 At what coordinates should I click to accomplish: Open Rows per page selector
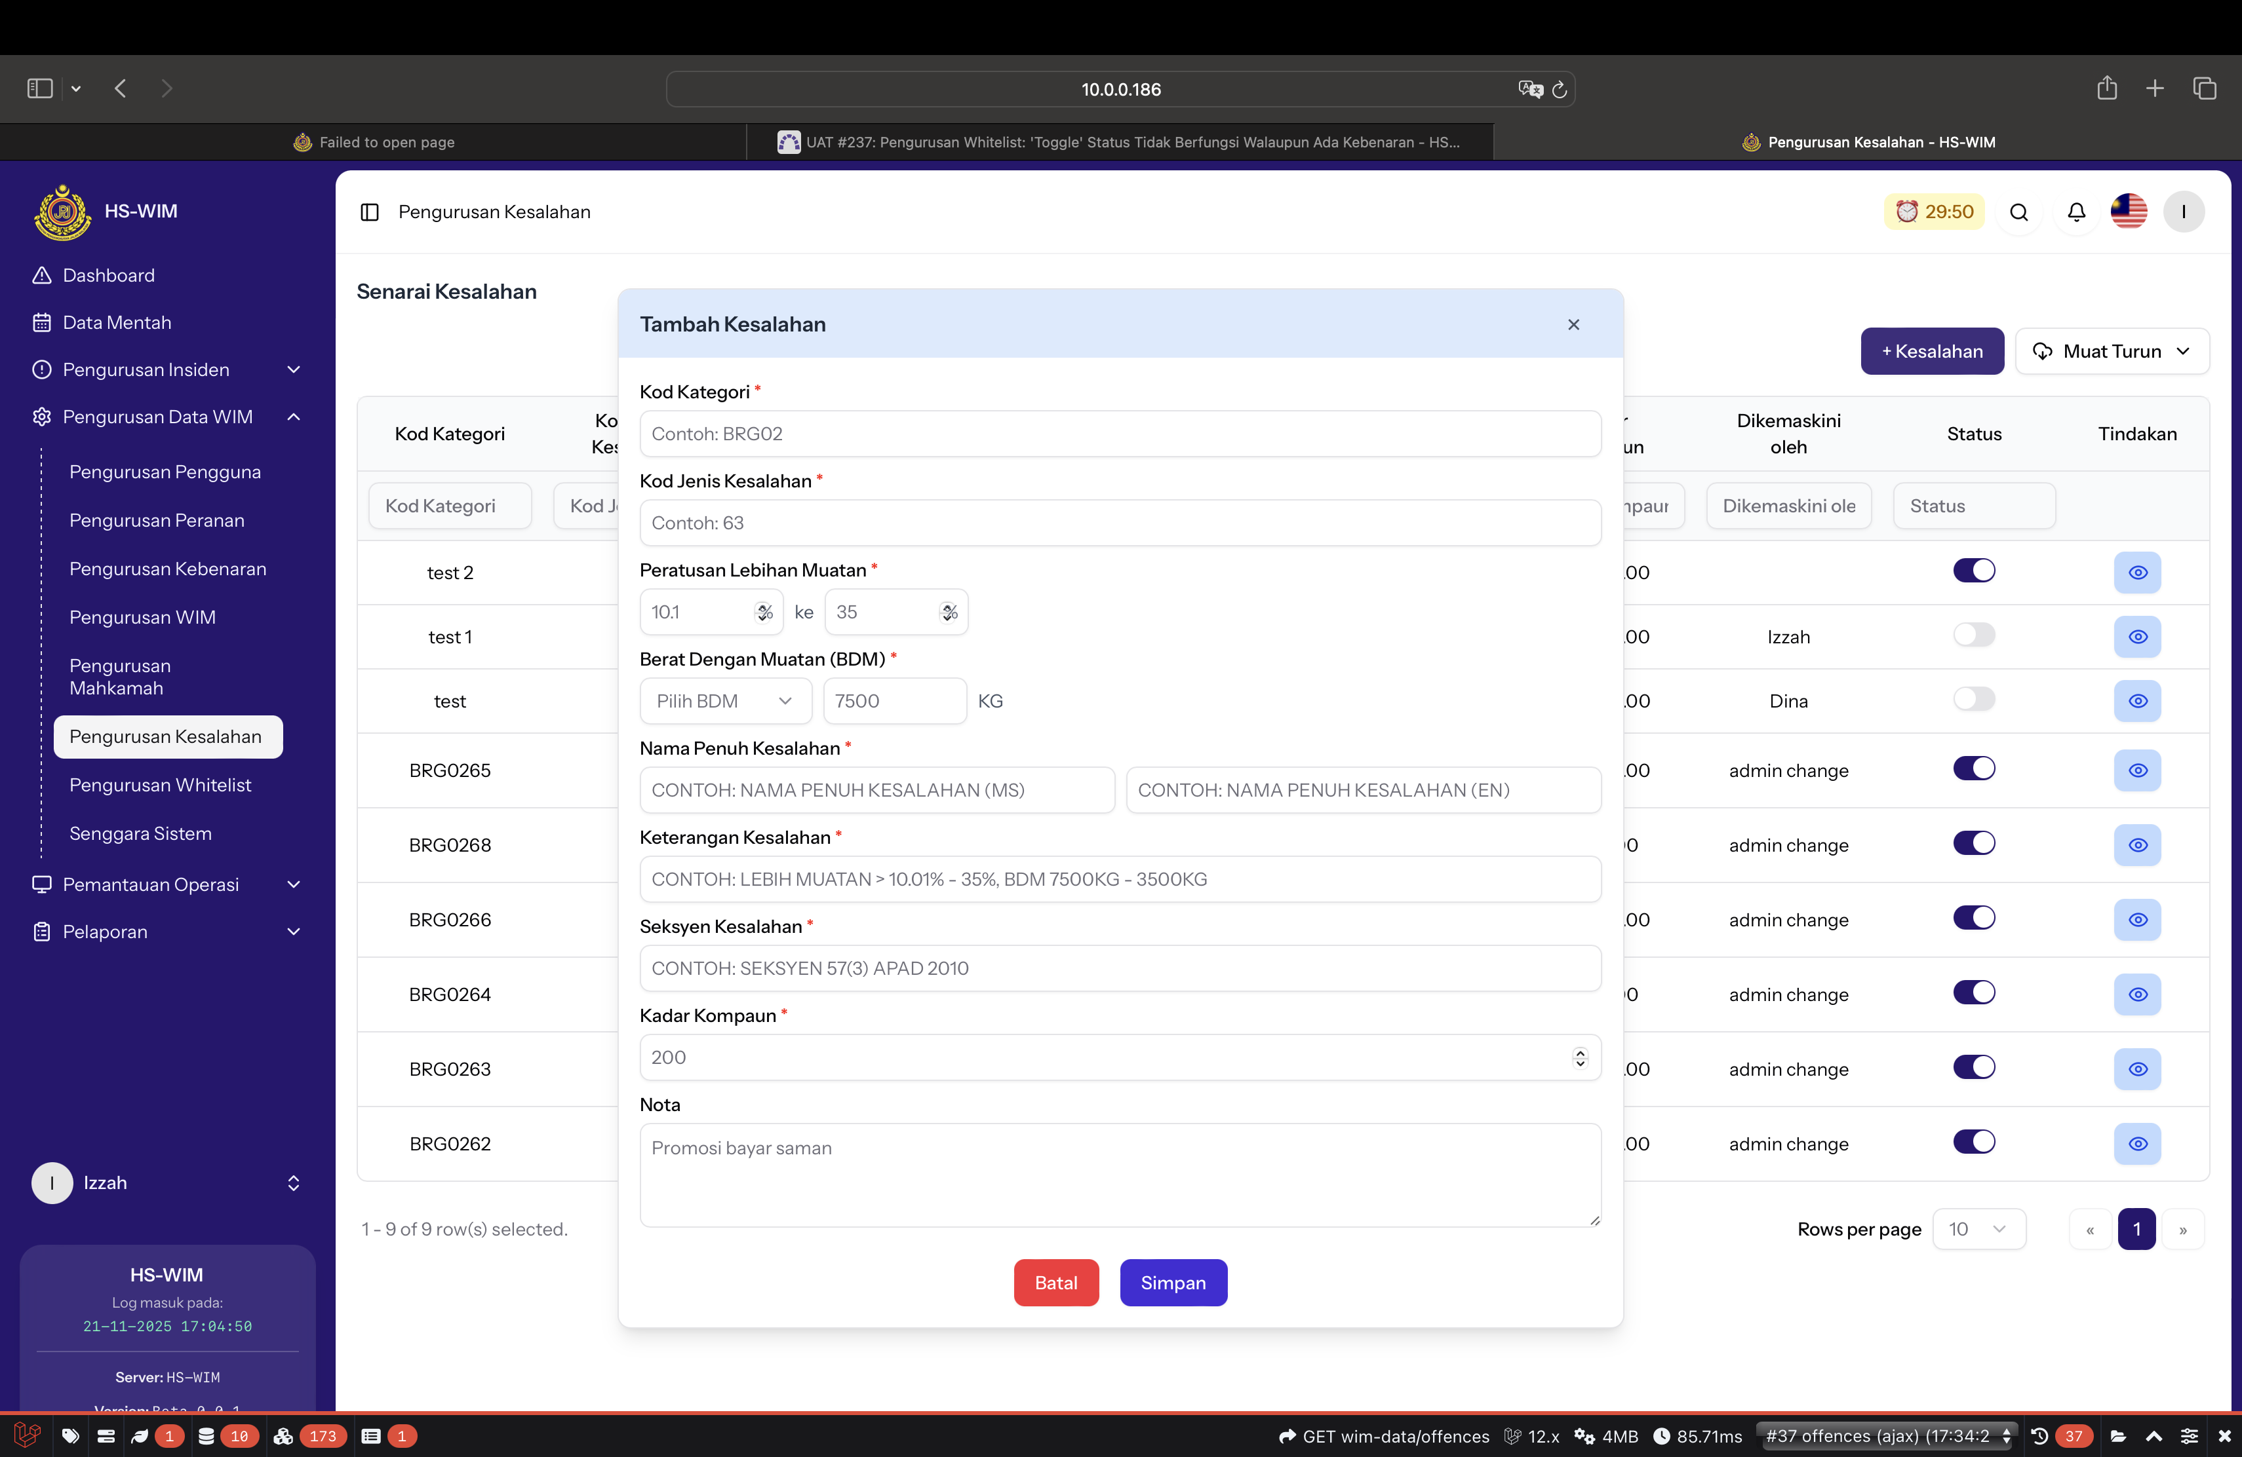click(1978, 1229)
